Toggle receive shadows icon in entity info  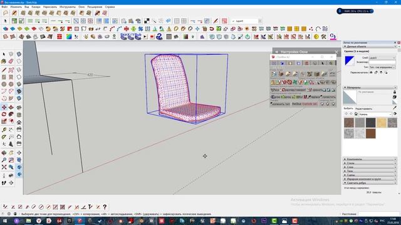point(381,72)
